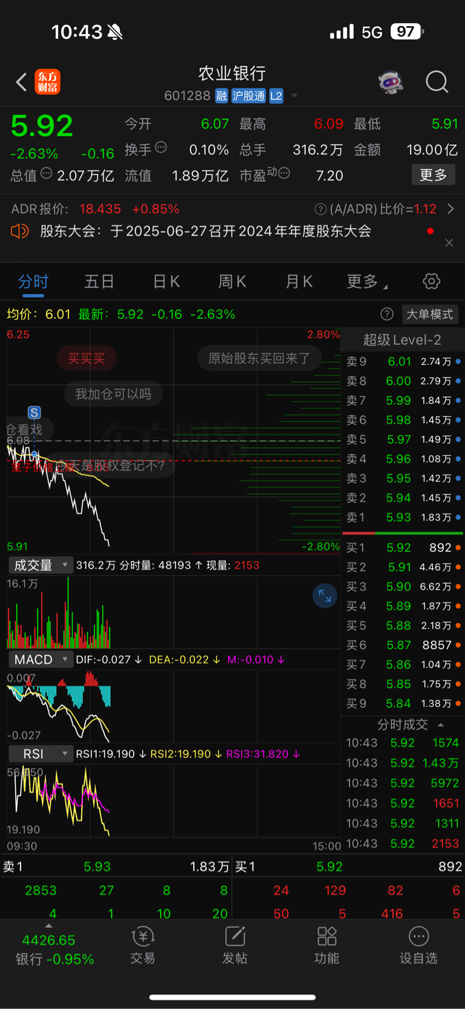
Task: Expand the 更多 chart period menu
Action: [367, 282]
